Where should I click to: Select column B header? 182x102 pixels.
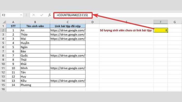[x=35, y=22]
